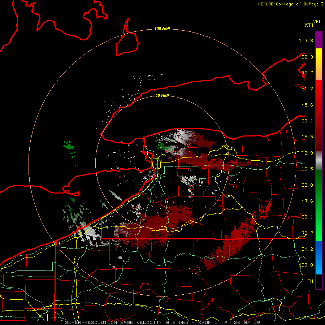Click the 61.2 value on the velocity scale
Image resolution: width=325 pixels, height=325 pixels.
(x=307, y=89)
